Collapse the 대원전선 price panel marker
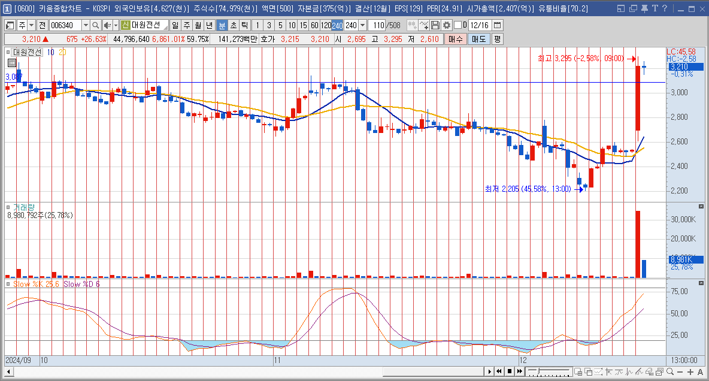The height and width of the screenshot is (381, 709). [x=8, y=52]
